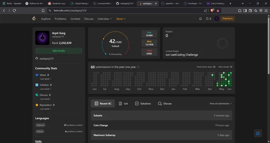
Task: Open a new browser tab
Action: tap(230, 4)
